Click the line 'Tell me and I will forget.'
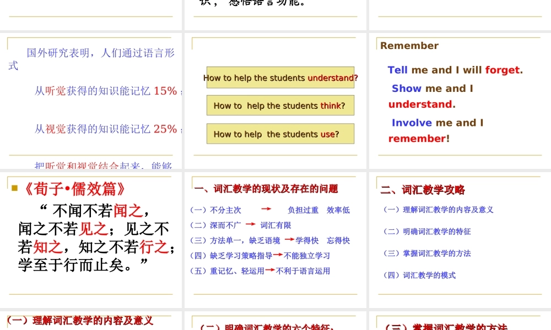551x330 pixels. pyautogui.click(x=455, y=70)
